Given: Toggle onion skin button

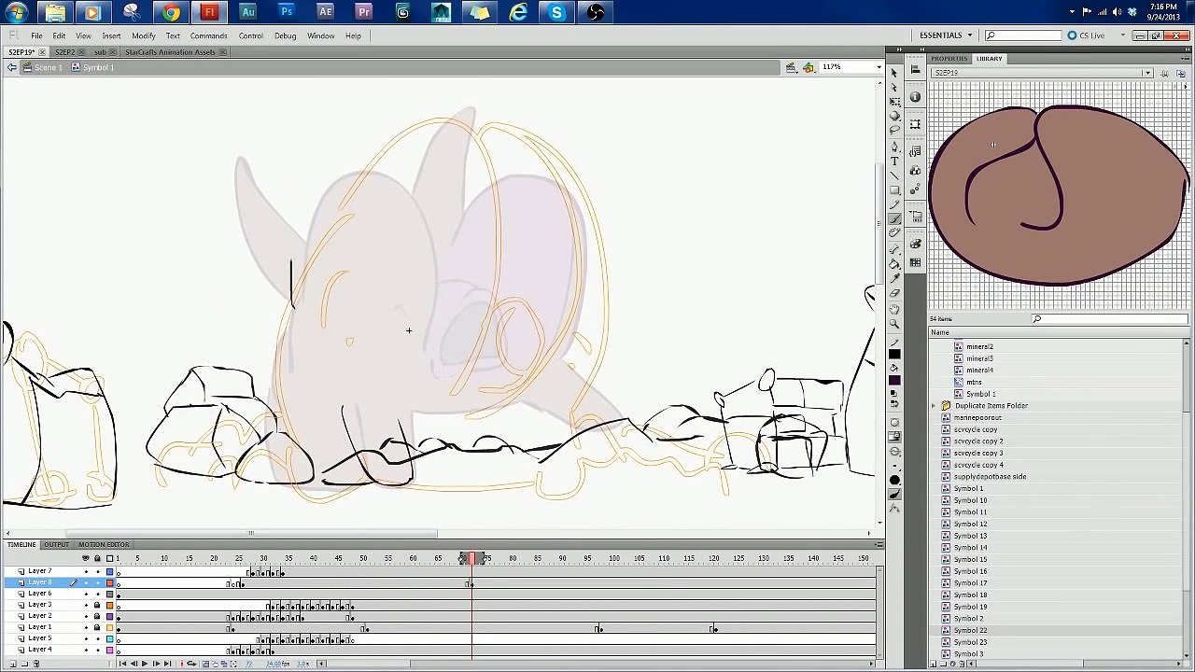Looking at the screenshot, I should pyautogui.click(x=204, y=664).
